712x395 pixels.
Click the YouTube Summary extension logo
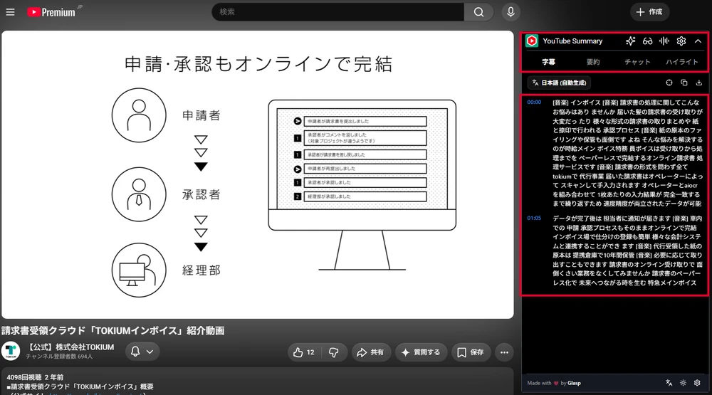tap(532, 41)
